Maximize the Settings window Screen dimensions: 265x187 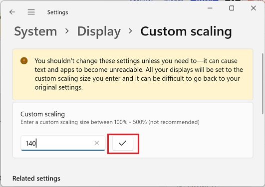(232, 8)
